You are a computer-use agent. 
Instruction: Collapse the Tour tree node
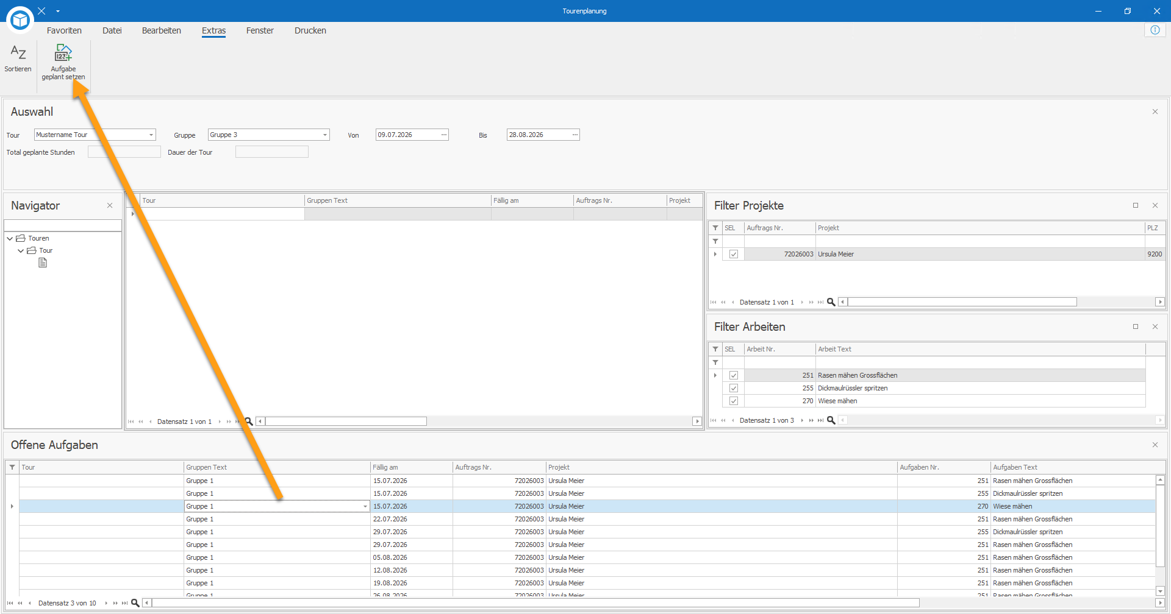tap(21, 250)
